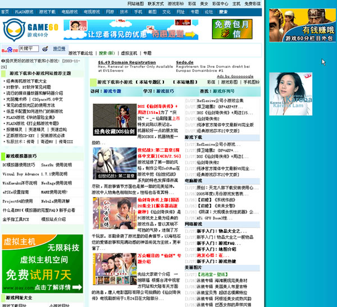The image size is (337, 307).
Task: Open the 排行榜 ranking link
Action: tap(59, 49)
